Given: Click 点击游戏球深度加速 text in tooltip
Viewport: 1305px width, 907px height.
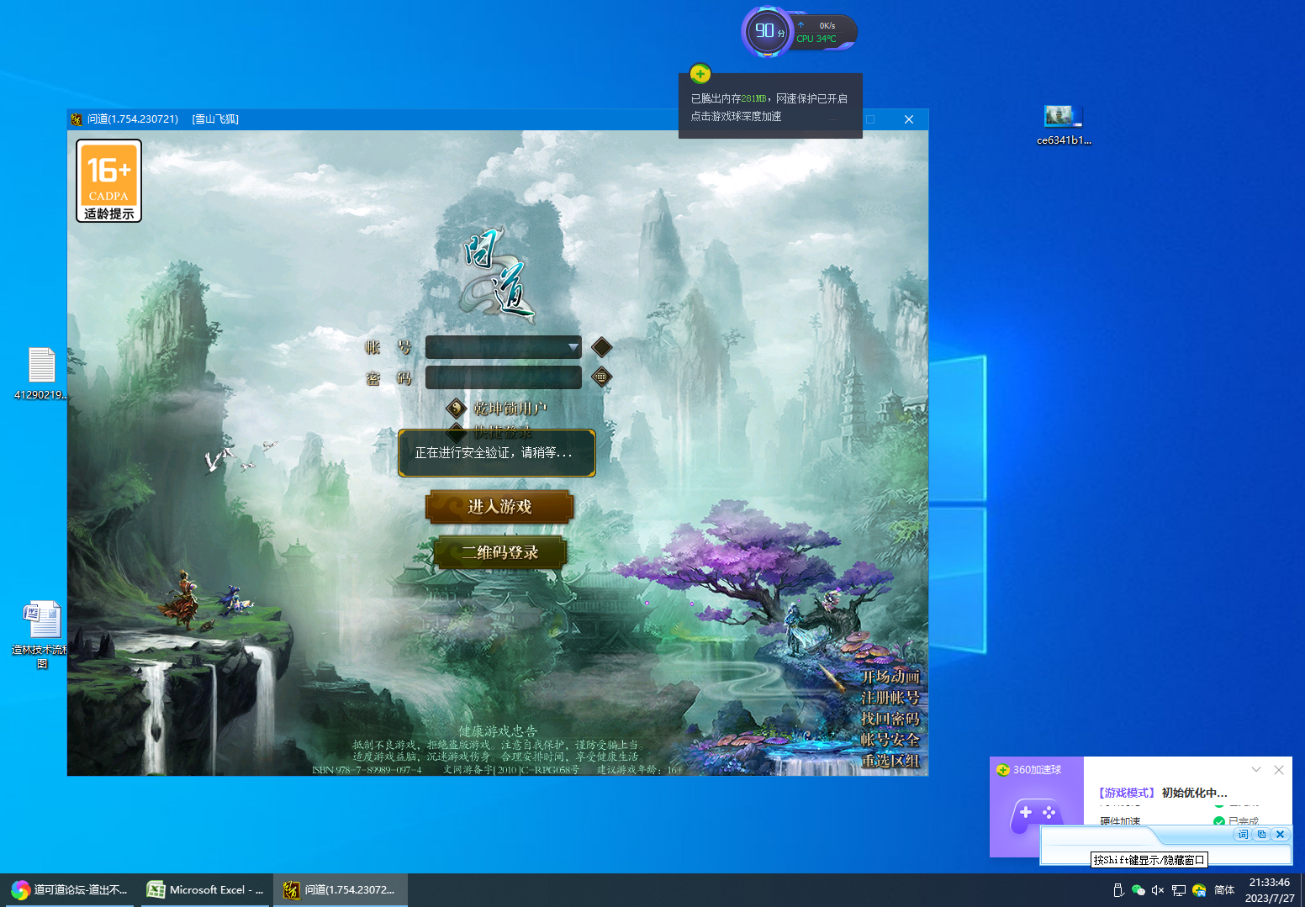Looking at the screenshot, I should point(736,116).
